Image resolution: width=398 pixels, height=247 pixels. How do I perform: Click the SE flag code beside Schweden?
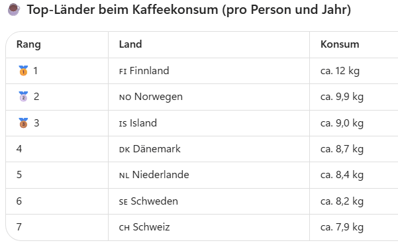point(123,202)
